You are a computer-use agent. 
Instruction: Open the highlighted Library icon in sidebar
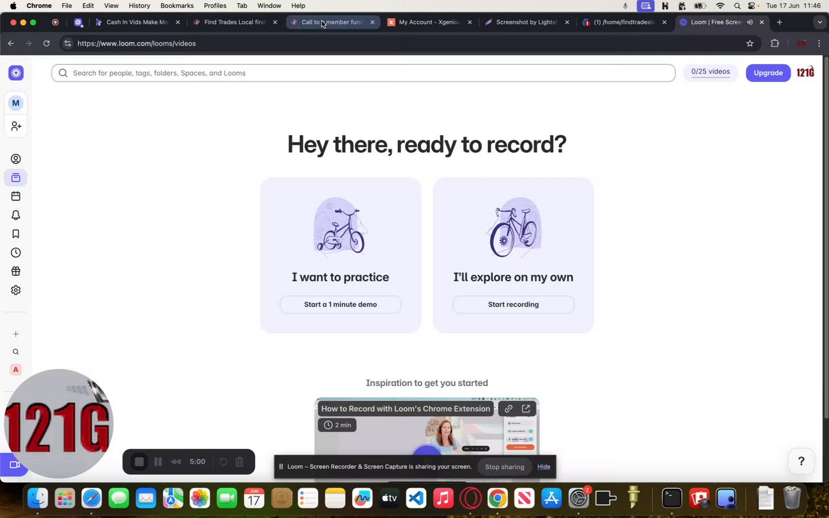tap(16, 178)
